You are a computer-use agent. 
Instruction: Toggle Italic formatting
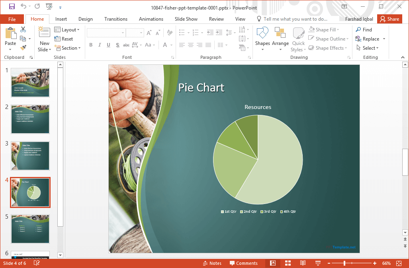point(100,45)
